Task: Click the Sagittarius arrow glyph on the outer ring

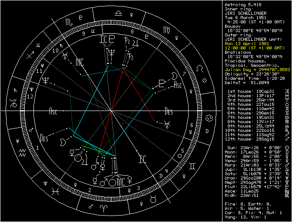Action: click(x=30, y=56)
